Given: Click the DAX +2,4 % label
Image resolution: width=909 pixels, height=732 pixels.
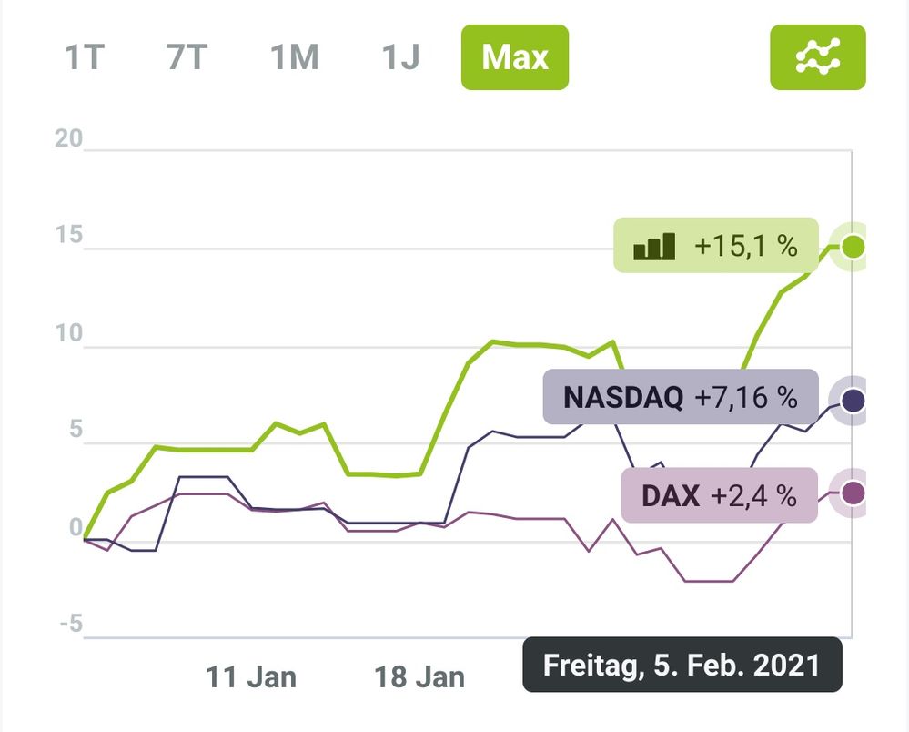Looking at the screenshot, I should pos(718,496).
